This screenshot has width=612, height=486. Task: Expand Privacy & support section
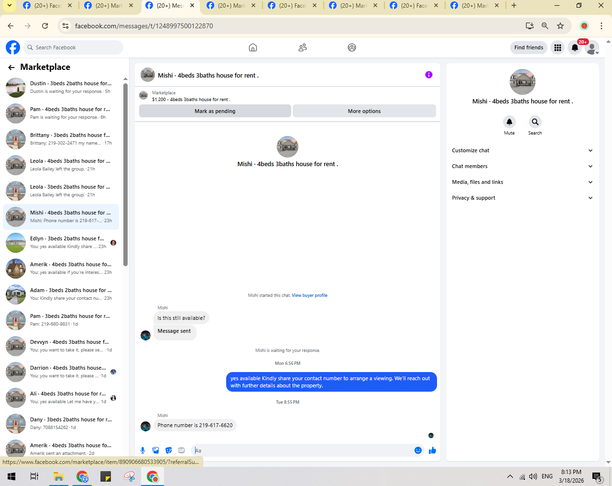coord(522,198)
